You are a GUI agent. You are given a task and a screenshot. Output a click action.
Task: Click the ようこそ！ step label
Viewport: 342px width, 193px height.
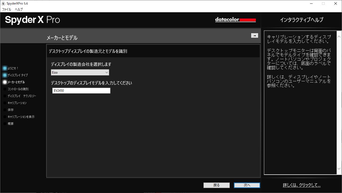pos(13,68)
